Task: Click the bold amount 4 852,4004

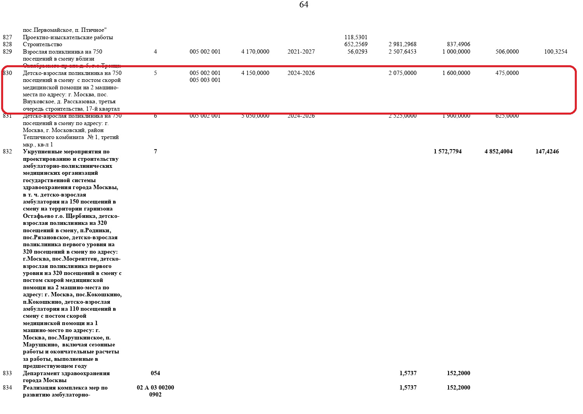Action: pos(498,151)
